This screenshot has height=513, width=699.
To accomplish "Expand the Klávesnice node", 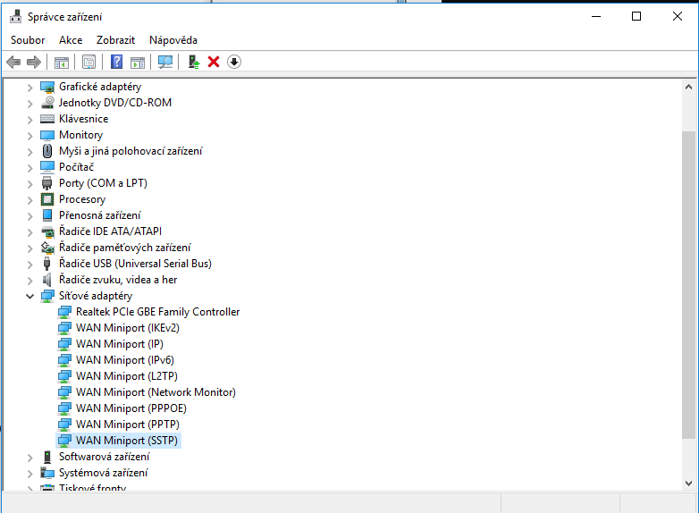I will tap(29, 120).
